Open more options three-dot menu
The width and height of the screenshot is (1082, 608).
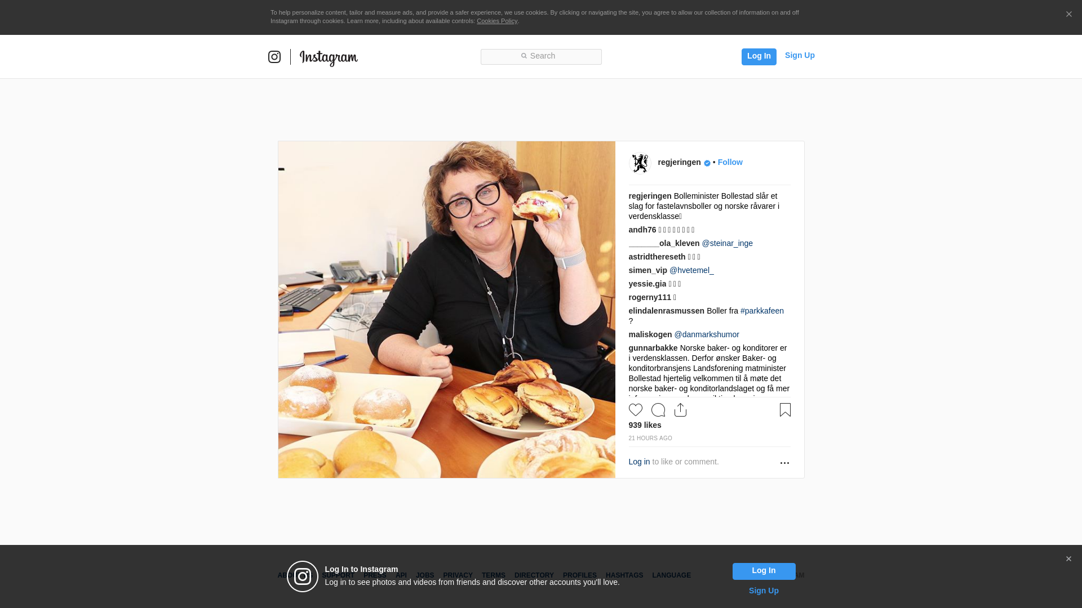tap(784, 463)
